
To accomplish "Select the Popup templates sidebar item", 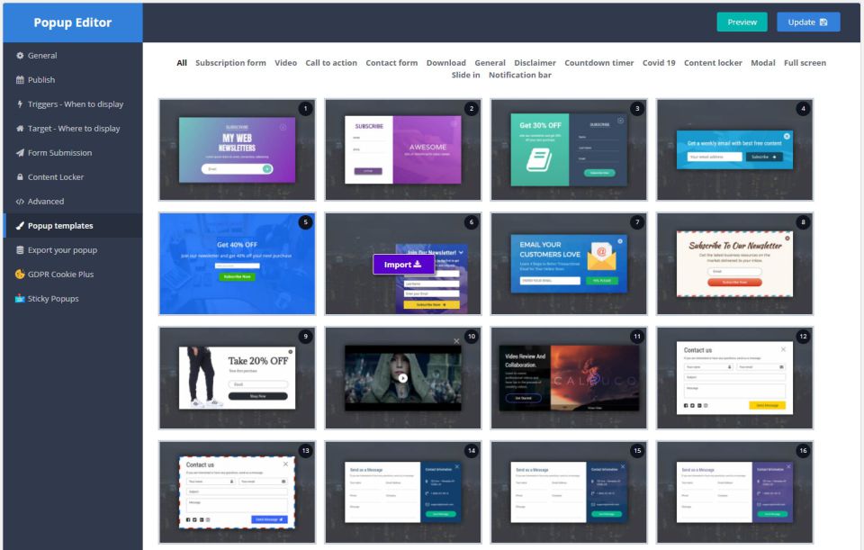I will [x=59, y=226].
